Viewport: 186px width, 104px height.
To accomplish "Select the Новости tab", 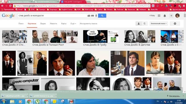I will point(53,24).
